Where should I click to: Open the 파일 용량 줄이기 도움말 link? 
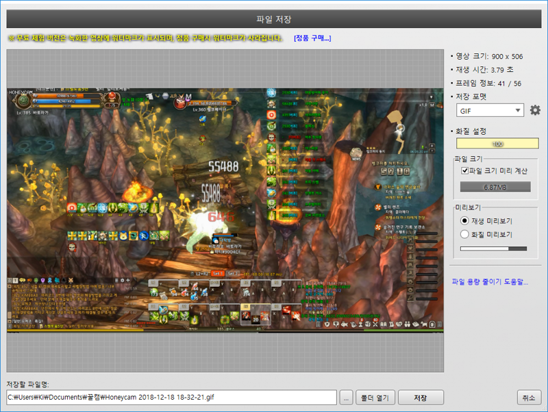click(x=490, y=282)
